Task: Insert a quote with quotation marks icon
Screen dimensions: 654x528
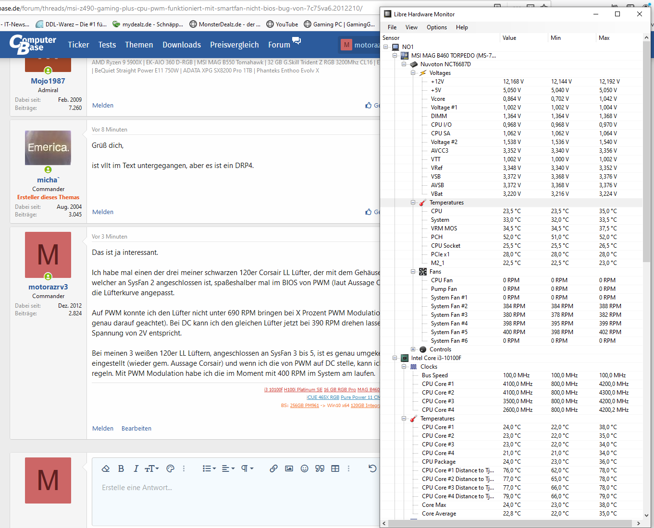Action: point(320,468)
